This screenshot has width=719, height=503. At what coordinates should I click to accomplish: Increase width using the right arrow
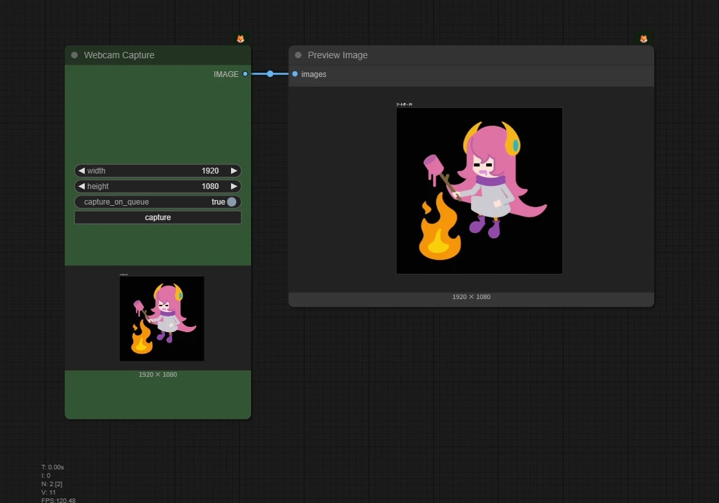[x=234, y=170]
